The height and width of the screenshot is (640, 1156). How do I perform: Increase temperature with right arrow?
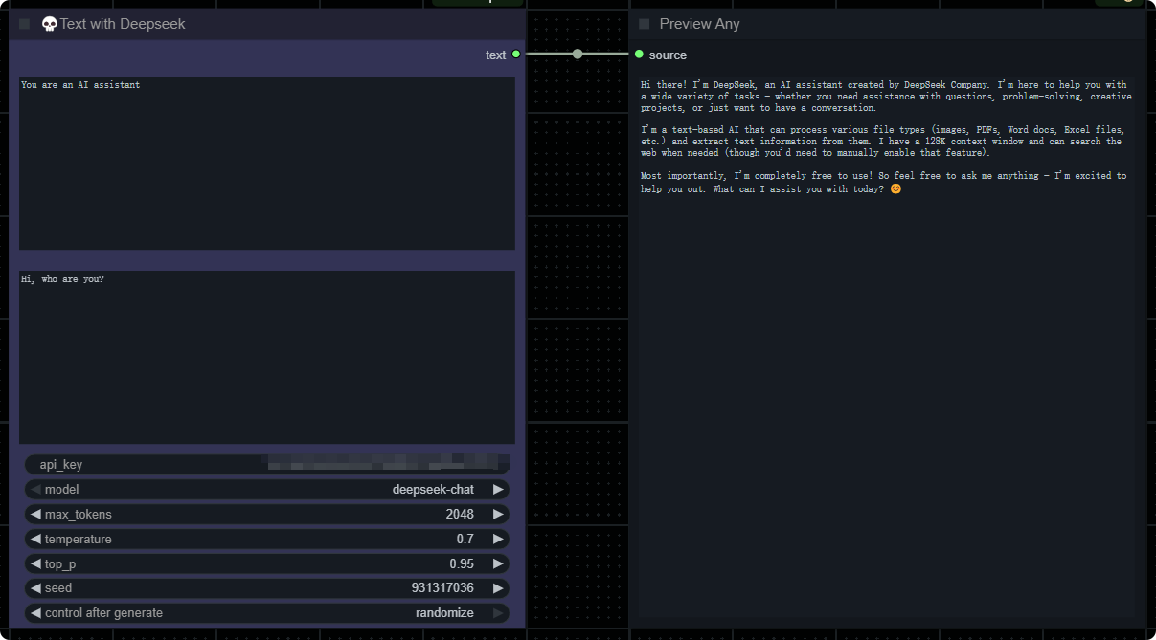click(x=497, y=540)
